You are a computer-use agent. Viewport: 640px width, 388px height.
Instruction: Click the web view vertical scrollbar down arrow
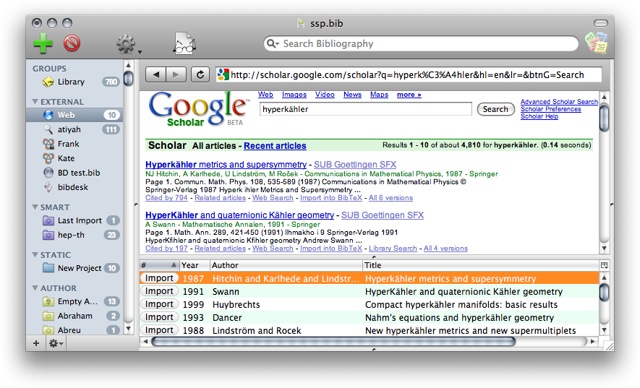tap(604, 249)
